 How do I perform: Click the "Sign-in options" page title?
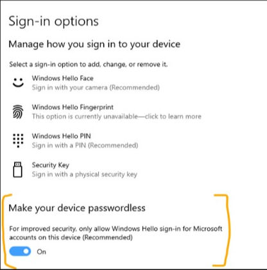[53, 22]
